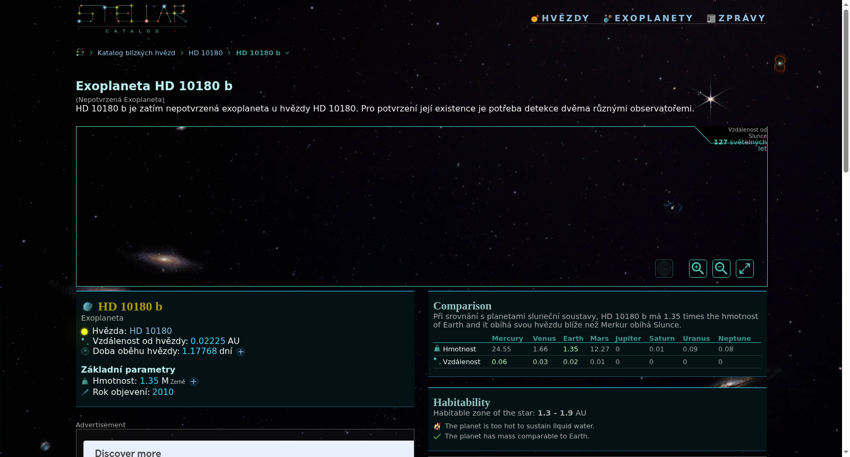
Task: Click the 0.06 Mercury distance value
Action: 499,362
